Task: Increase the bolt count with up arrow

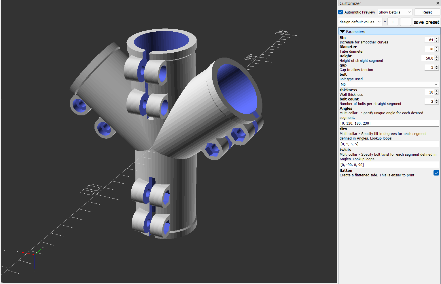Action: (x=437, y=100)
